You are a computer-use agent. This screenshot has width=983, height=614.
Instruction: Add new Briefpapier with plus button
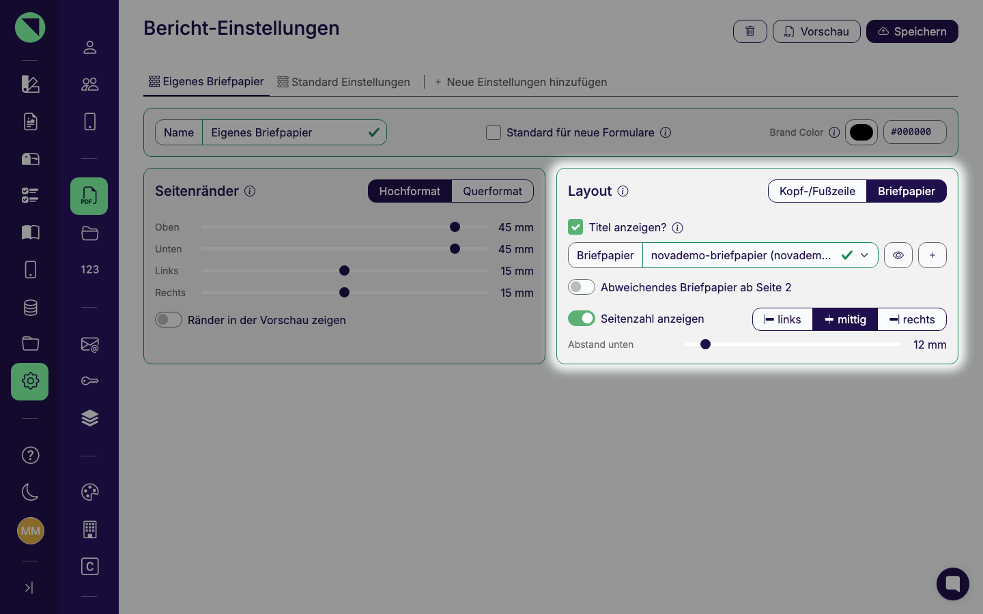coord(932,255)
